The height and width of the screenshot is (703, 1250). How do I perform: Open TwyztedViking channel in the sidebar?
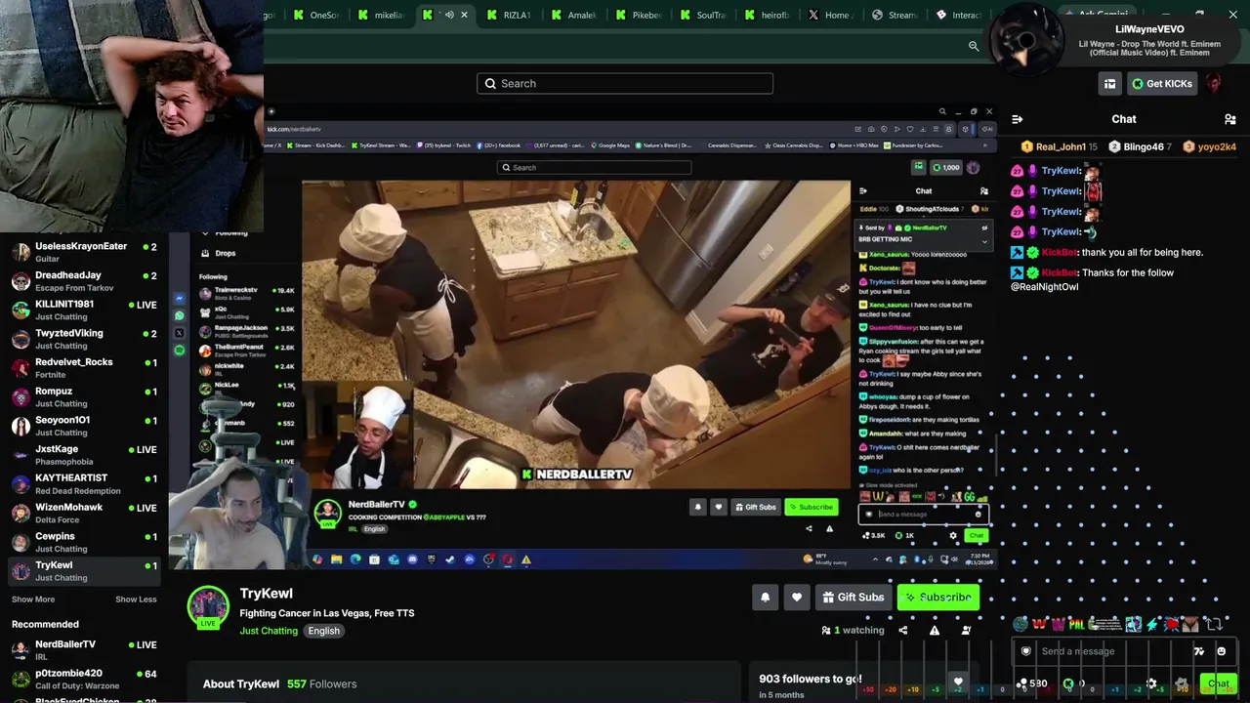84,339
